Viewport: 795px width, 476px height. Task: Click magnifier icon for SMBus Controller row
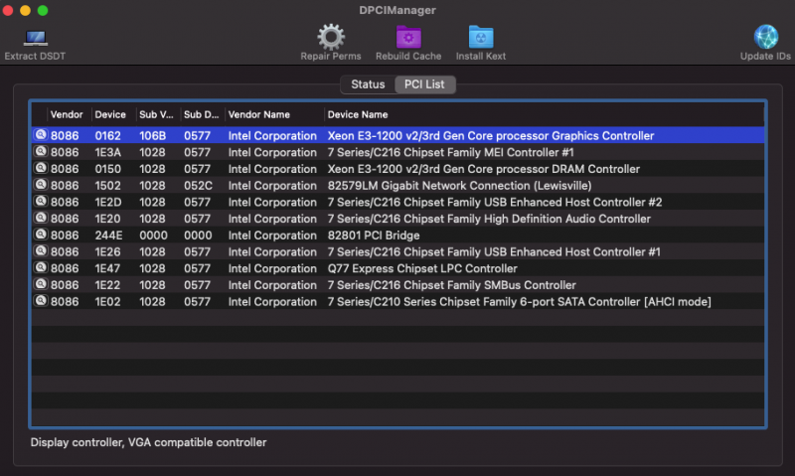tap(41, 284)
